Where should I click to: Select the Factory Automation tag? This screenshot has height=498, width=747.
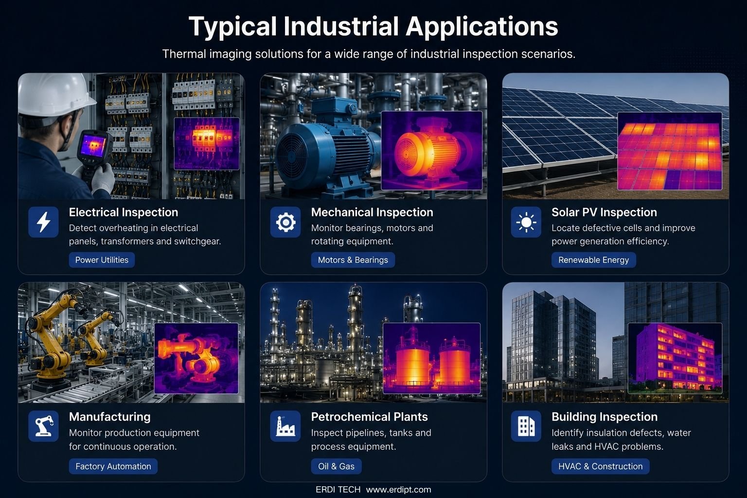tap(113, 466)
